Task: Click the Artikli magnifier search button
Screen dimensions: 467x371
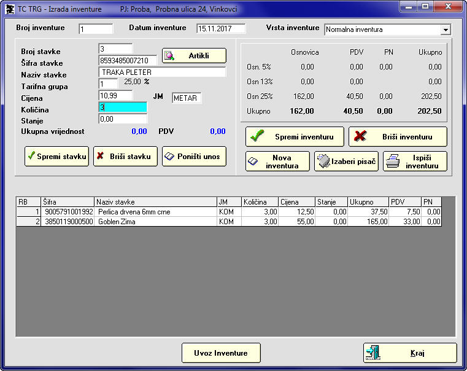Action: pos(194,56)
